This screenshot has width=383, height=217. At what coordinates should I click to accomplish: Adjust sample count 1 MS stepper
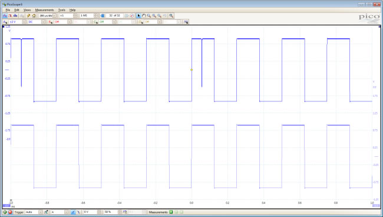click(95, 16)
